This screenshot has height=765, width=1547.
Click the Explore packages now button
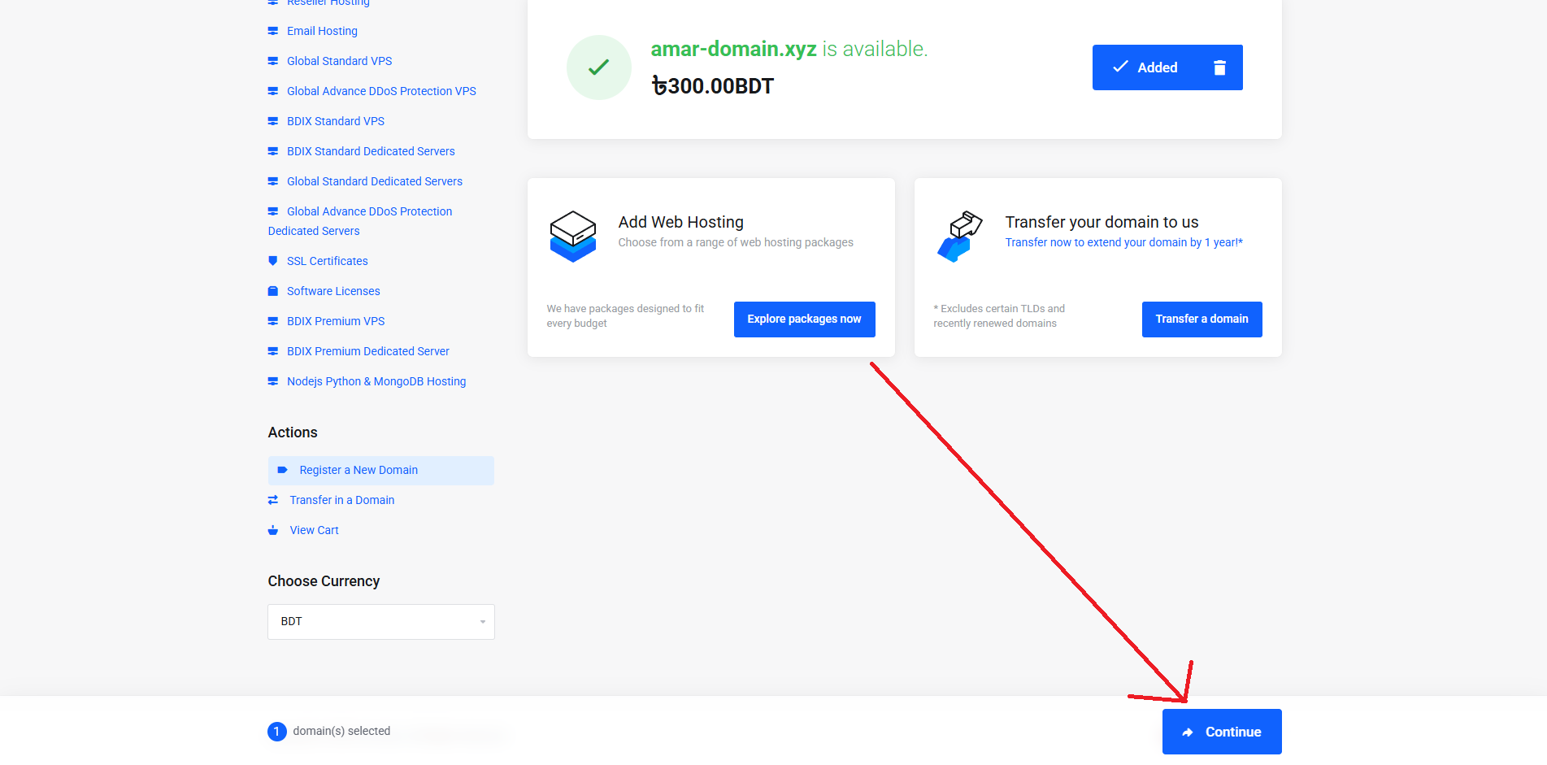click(805, 319)
